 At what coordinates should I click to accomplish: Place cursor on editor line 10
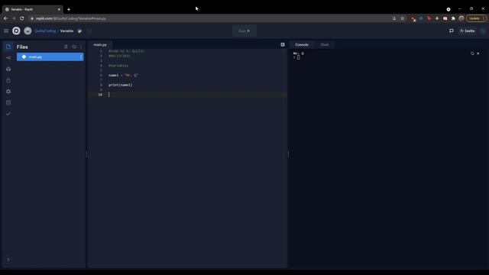pyautogui.click(x=187, y=95)
